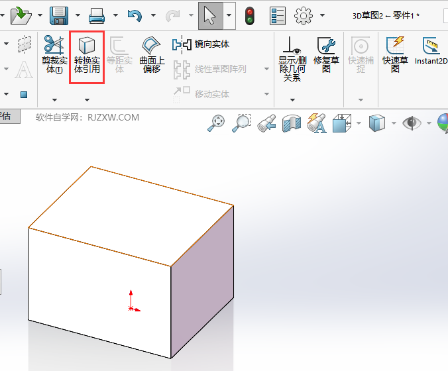The width and height of the screenshot is (448, 371).
Task: Click Repair Sketch (修复草图)
Action: tap(326, 54)
